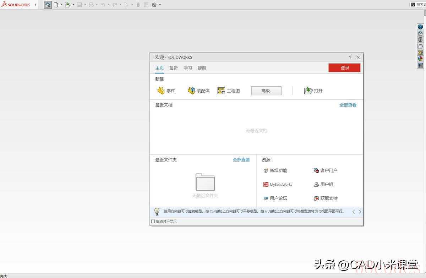Click the New document icon in the toolbar
The width and height of the screenshot is (426, 278).
pyautogui.click(x=56, y=5)
